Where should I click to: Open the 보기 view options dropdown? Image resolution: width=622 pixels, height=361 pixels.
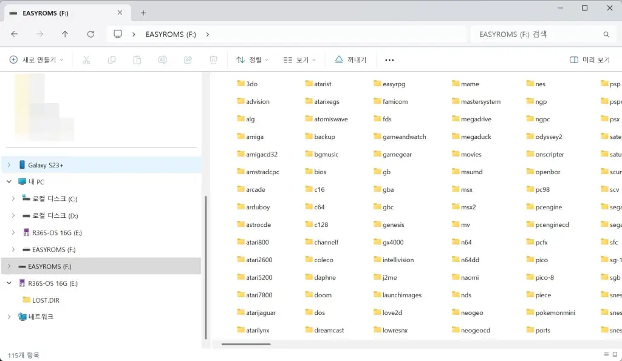[300, 60]
